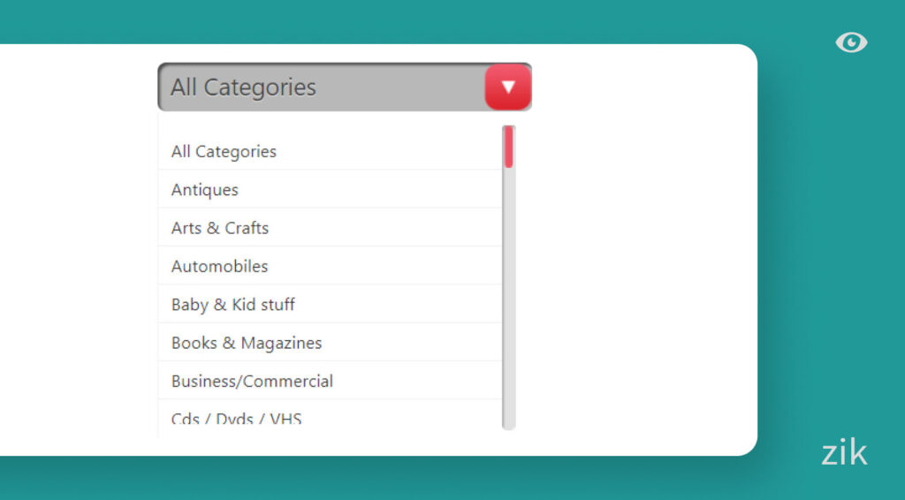Pick Automobiles from the category list
Viewport: 905px width, 500px height.
220,266
